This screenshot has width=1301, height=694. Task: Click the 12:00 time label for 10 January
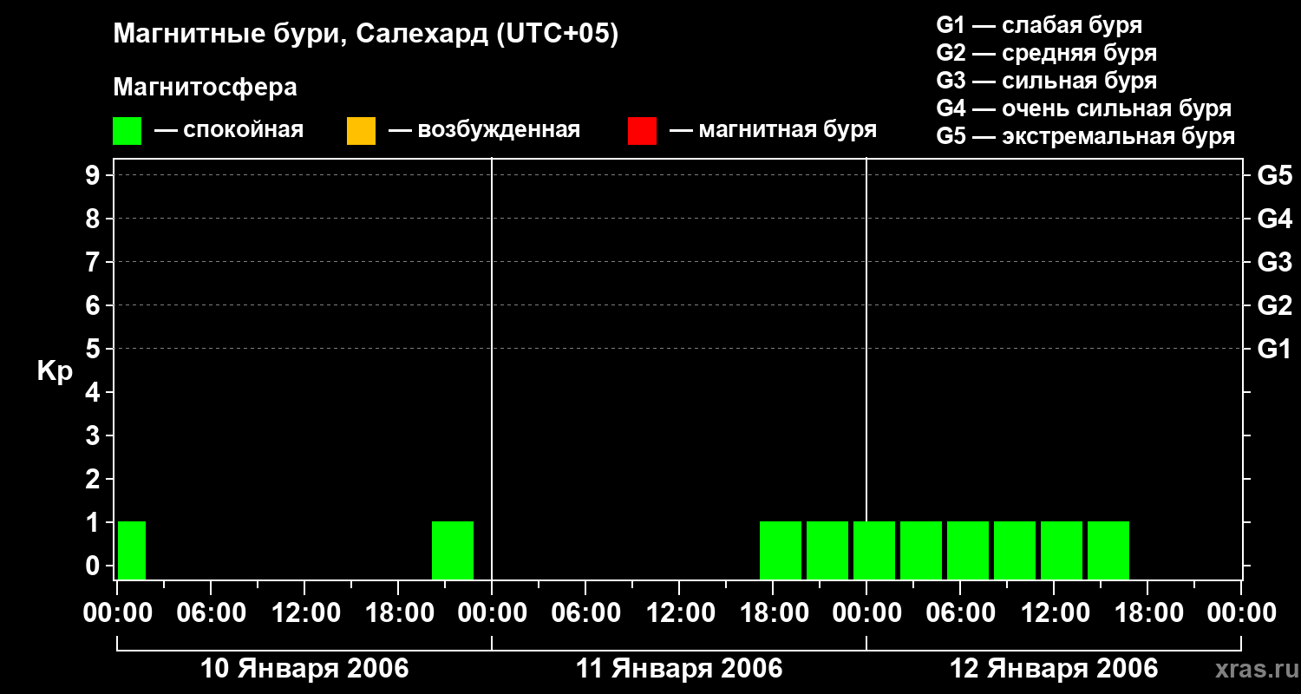pos(304,612)
